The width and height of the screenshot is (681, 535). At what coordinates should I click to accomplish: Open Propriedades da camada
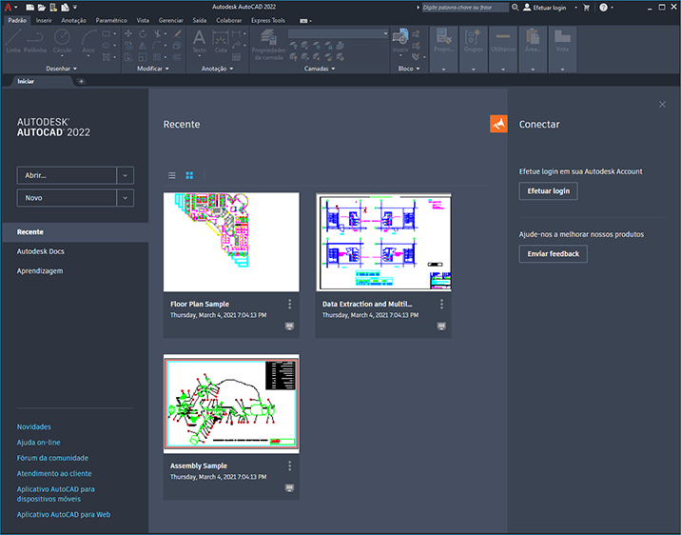click(268, 45)
